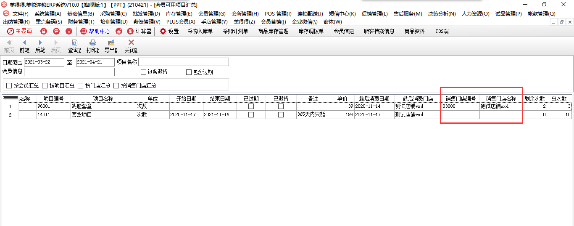574x226 pixels.
Task: Select the 365天内只能 remark cell
Action: point(313,114)
